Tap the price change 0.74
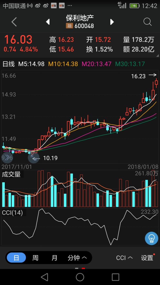 pos(10,49)
